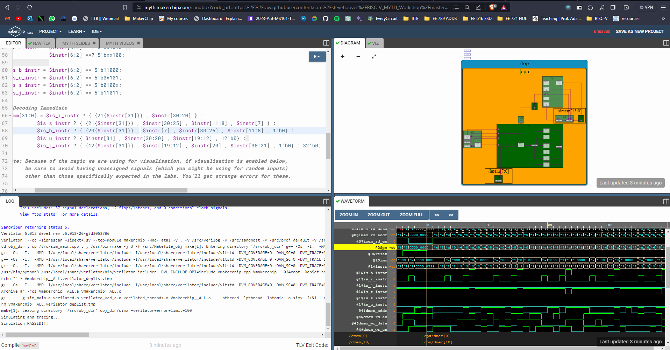Open browser hamburger main menu
Viewport: 670px width, 350px height.
coord(663,7)
